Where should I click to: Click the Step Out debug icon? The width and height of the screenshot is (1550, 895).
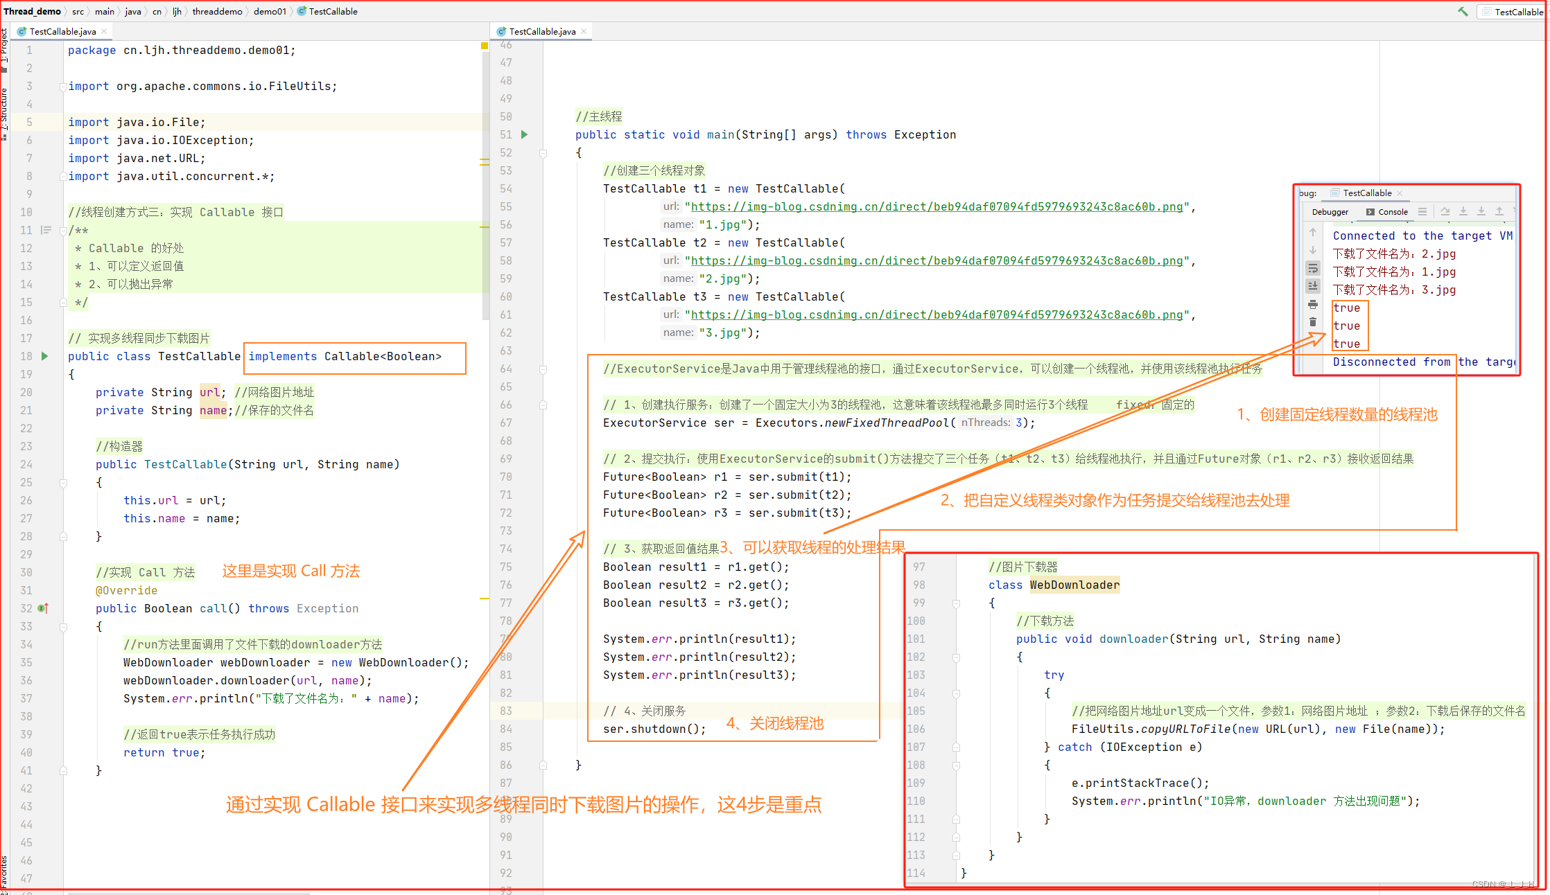click(1499, 212)
